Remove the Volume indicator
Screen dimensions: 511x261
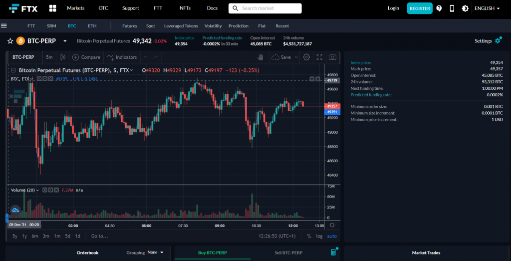click(x=56, y=190)
